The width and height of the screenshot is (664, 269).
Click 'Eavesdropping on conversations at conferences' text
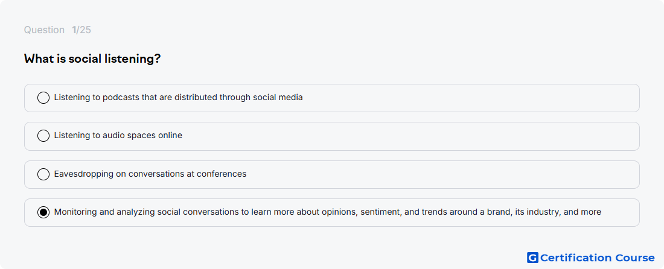150,174
